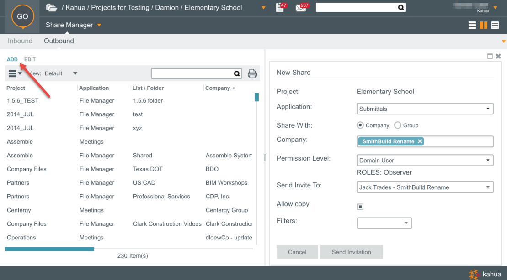This screenshot has height=280, width=507.
Task: Toggle the Allow copy checkbox
Action: 360,207
